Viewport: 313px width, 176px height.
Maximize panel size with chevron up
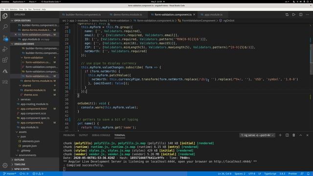click(x=300, y=135)
